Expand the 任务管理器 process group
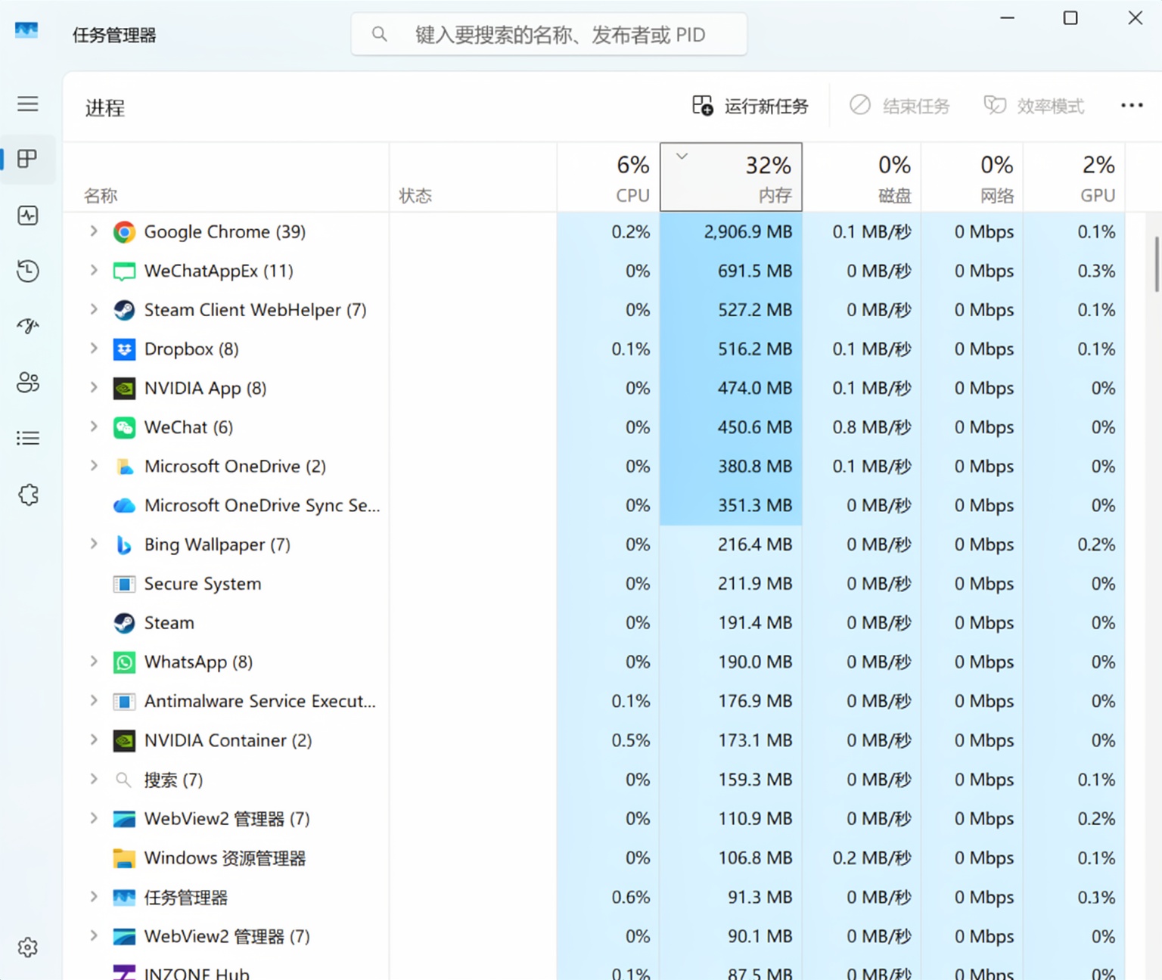The height and width of the screenshot is (980, 1162). 94,896
